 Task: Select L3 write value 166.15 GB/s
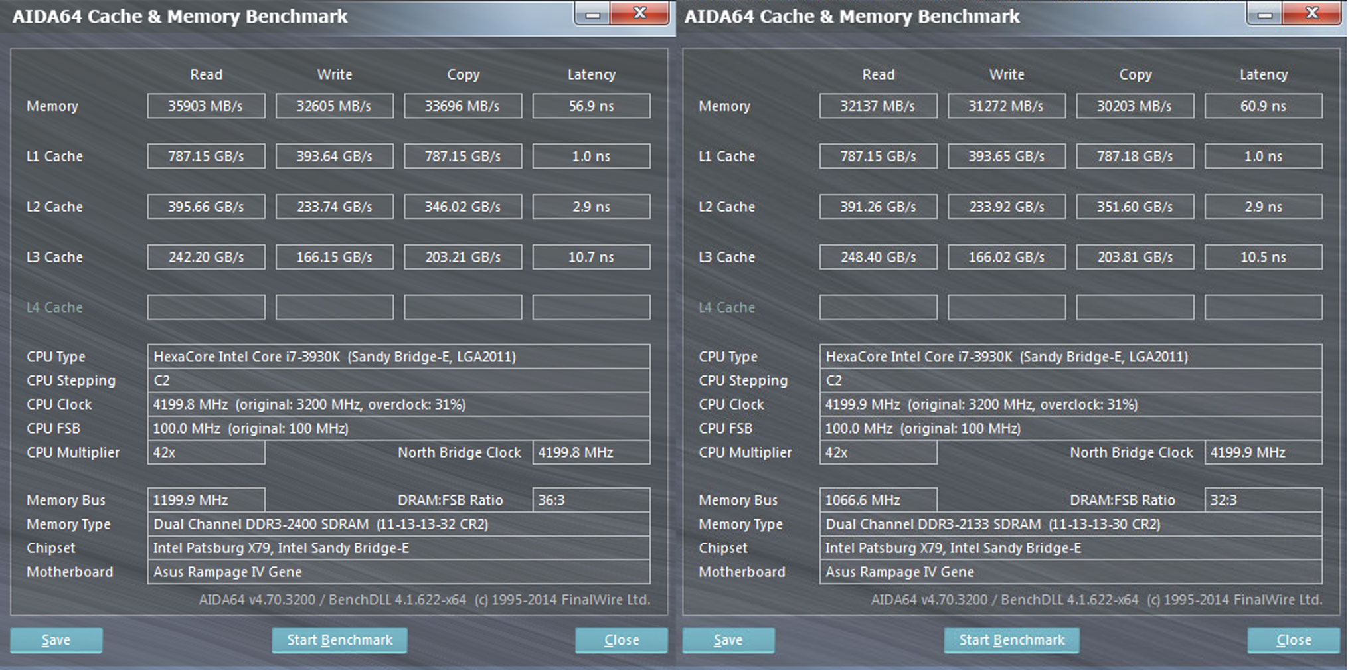[334, 257]
